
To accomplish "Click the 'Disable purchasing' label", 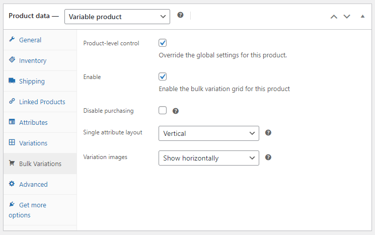I will click(108, 111).
